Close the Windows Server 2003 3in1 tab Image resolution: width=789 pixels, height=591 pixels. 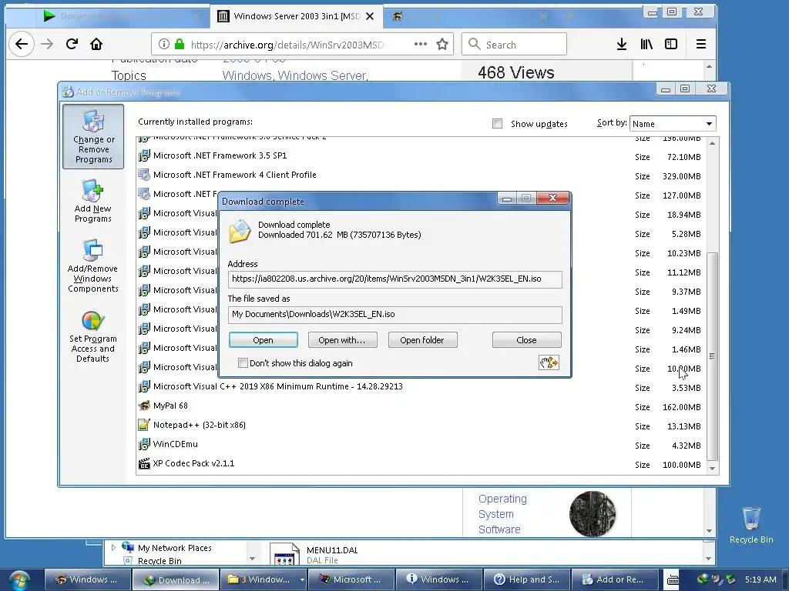[x=370, y=16]
